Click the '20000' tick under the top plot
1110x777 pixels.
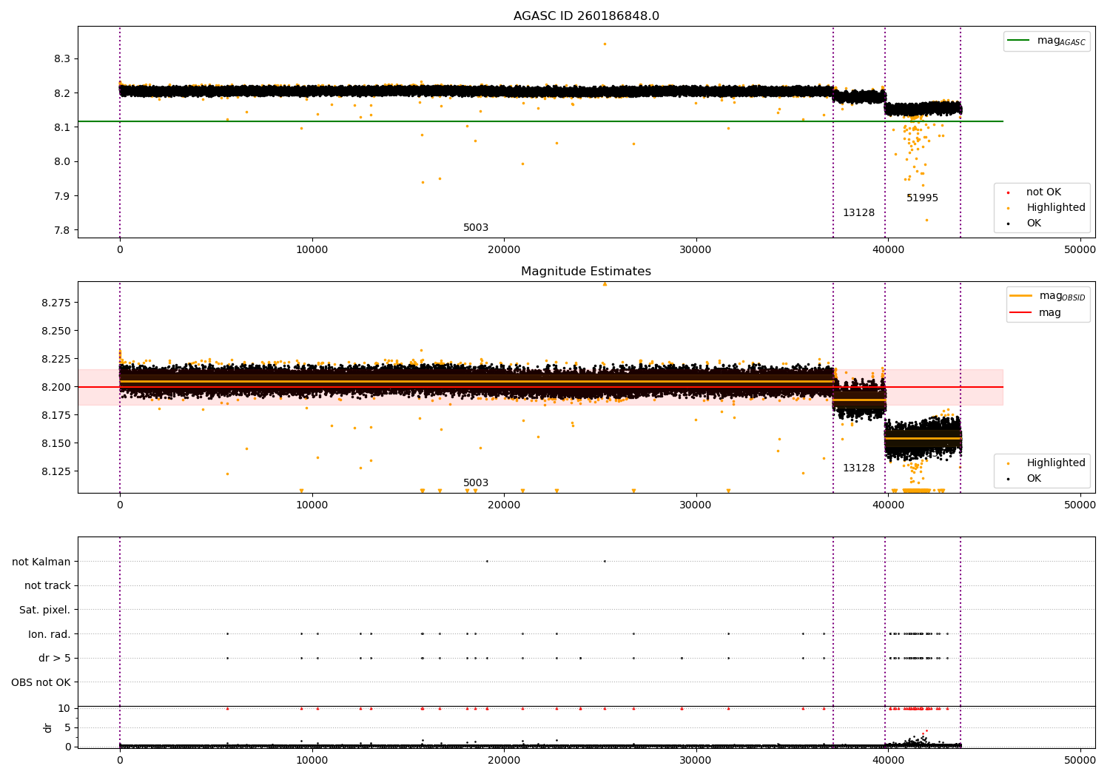tap(504, 250)
